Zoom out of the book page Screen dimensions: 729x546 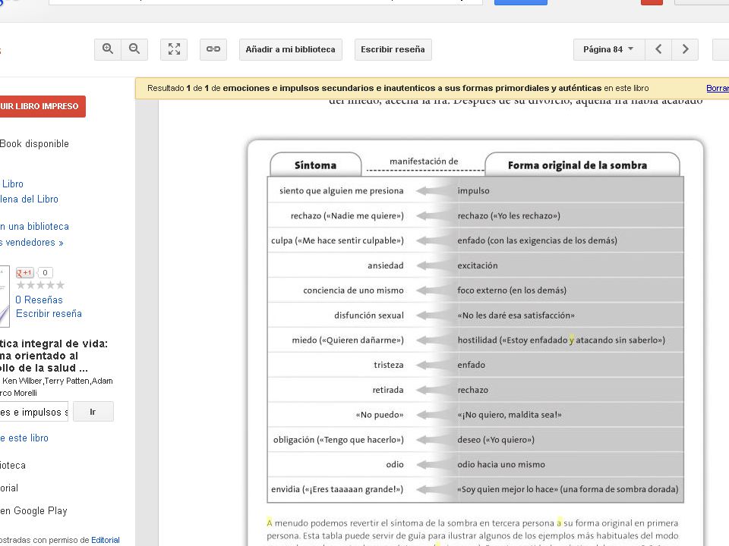[134, 49]
